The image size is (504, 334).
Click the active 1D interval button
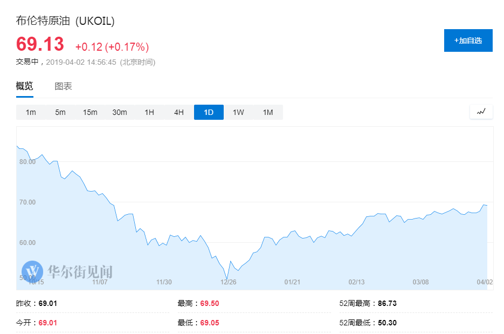coord(209,112)
